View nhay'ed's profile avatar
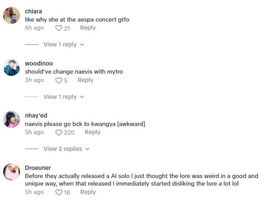 click(x=11, y=120)
